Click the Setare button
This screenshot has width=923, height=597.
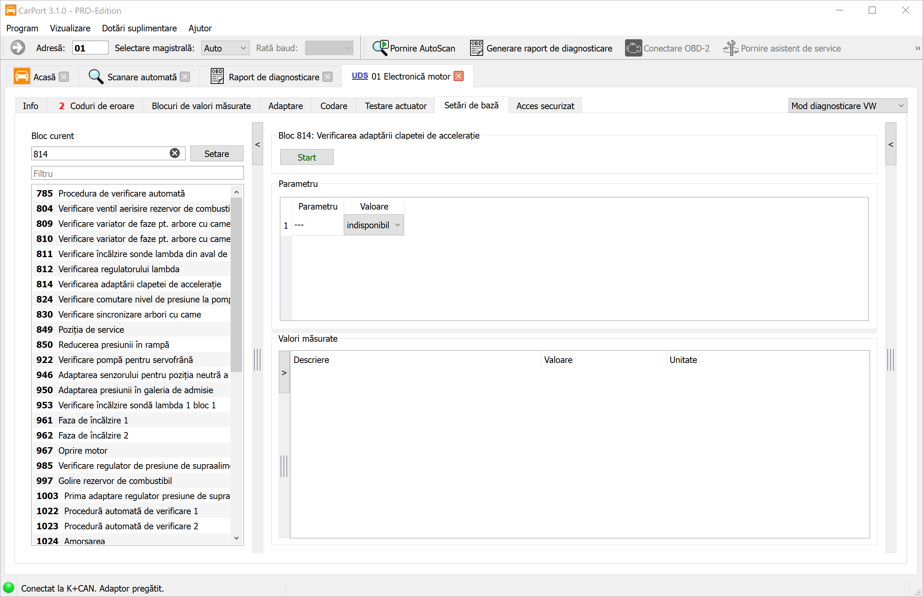pos(217,154)
